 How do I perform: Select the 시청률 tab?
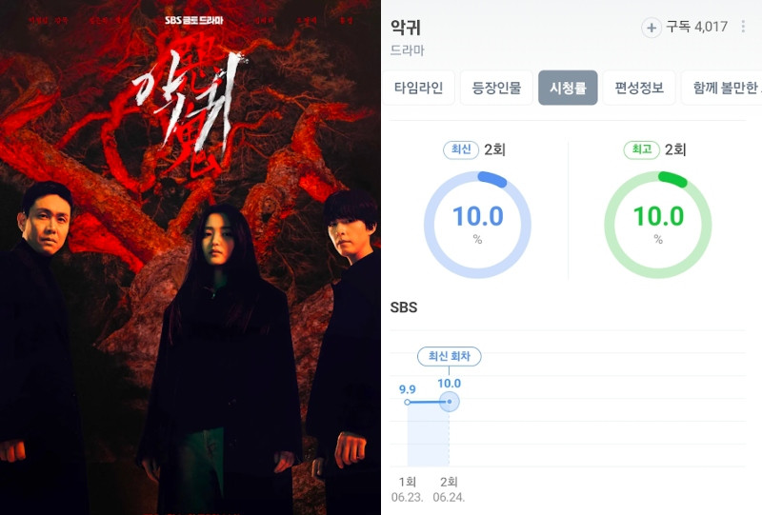tap(568, 88)
